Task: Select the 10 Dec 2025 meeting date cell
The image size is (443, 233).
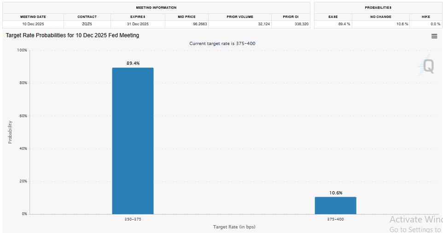Action: click(33, 24)
